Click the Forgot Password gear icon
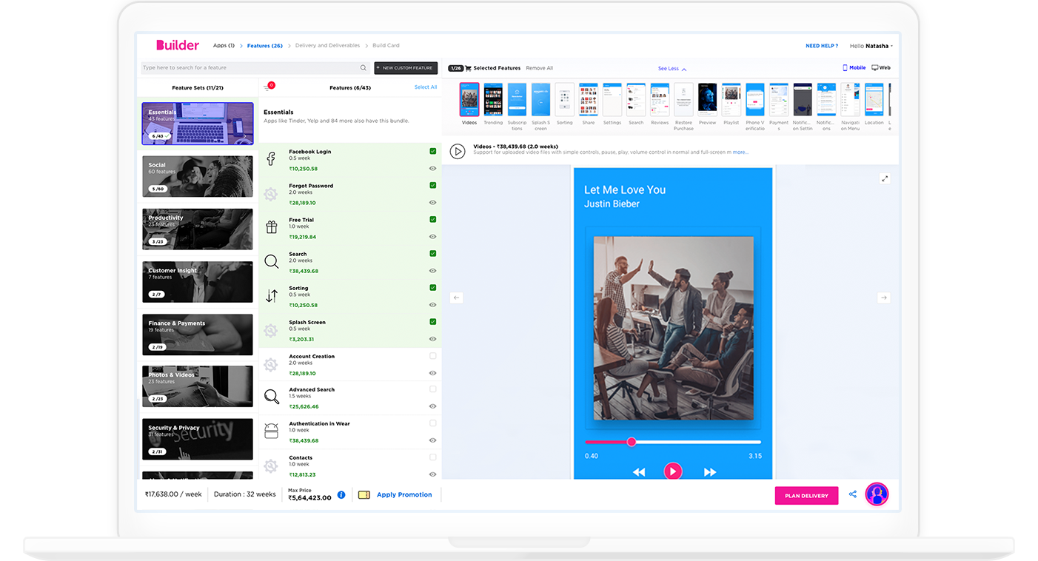 point(271,194)
